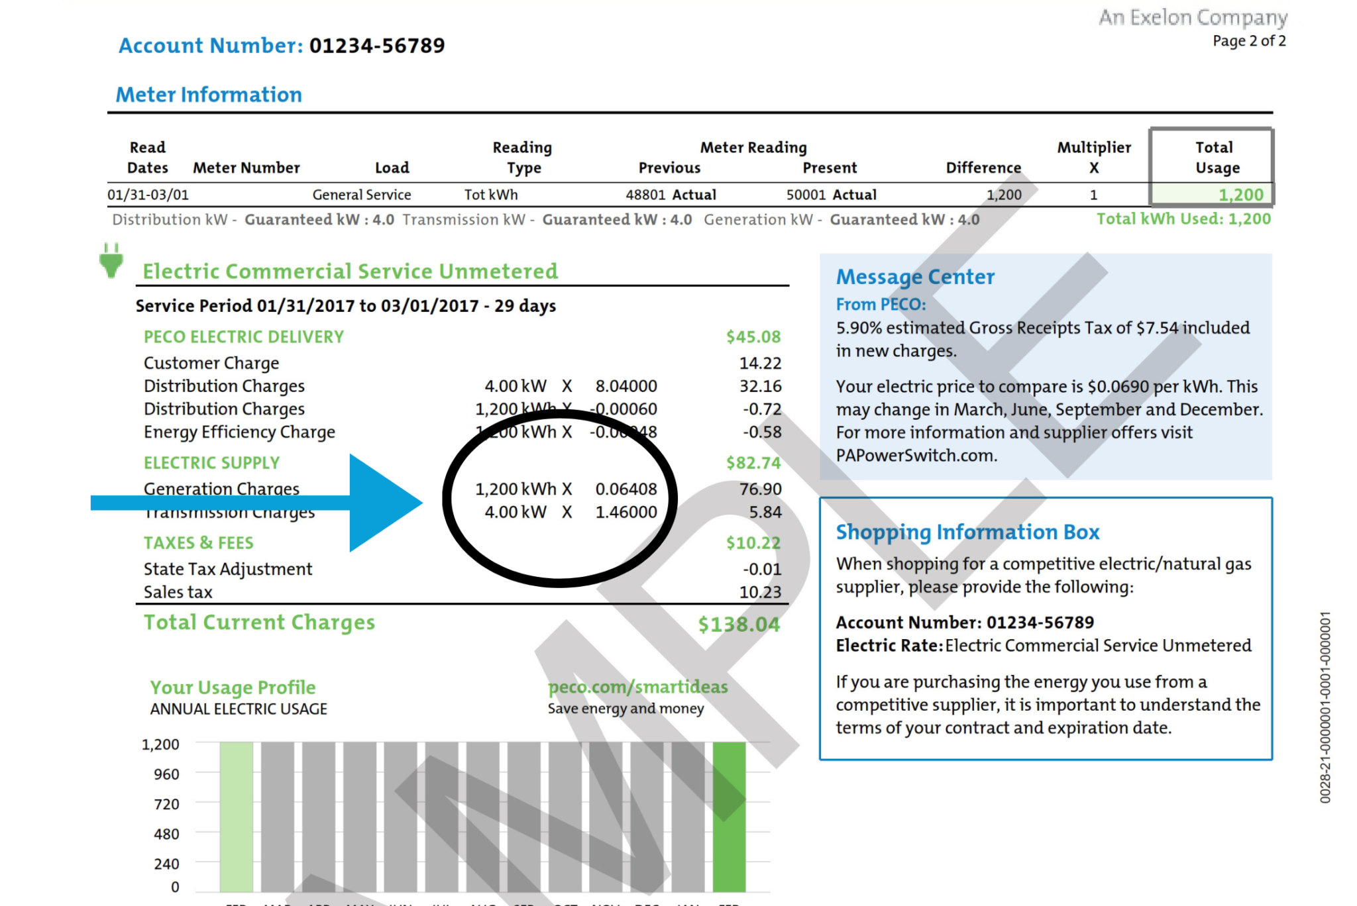
Task: Click the Your Usage Profile heading
Action: click(233, 687)
